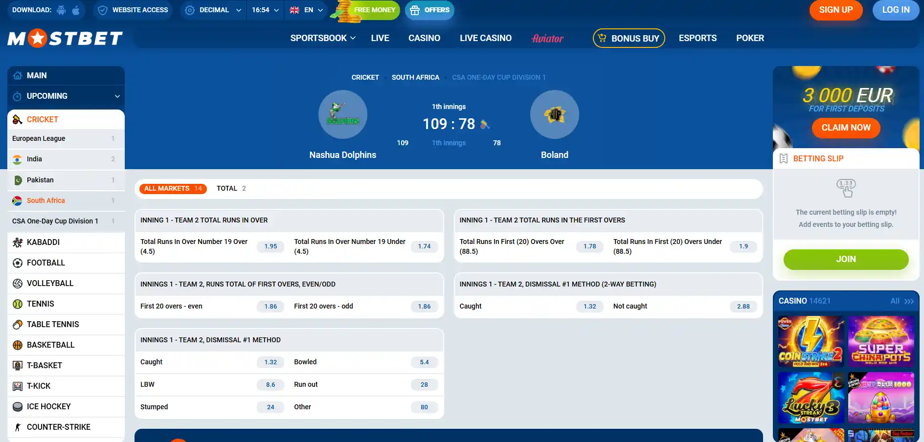The width and height of the screenshot is (924, 442).
Task: Select Run out odds 28
Action: [x=424, y=385]
